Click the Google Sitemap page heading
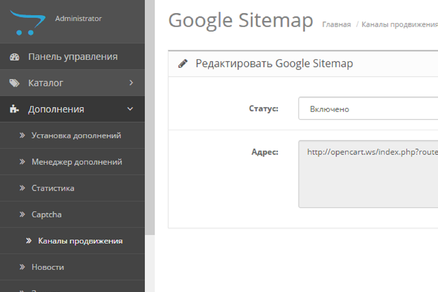Screen dimensions: 438x292 tap(241, 21)
